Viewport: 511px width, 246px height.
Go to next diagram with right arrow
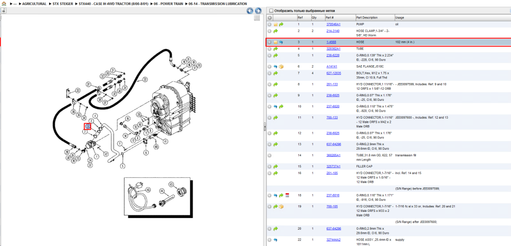258,11
